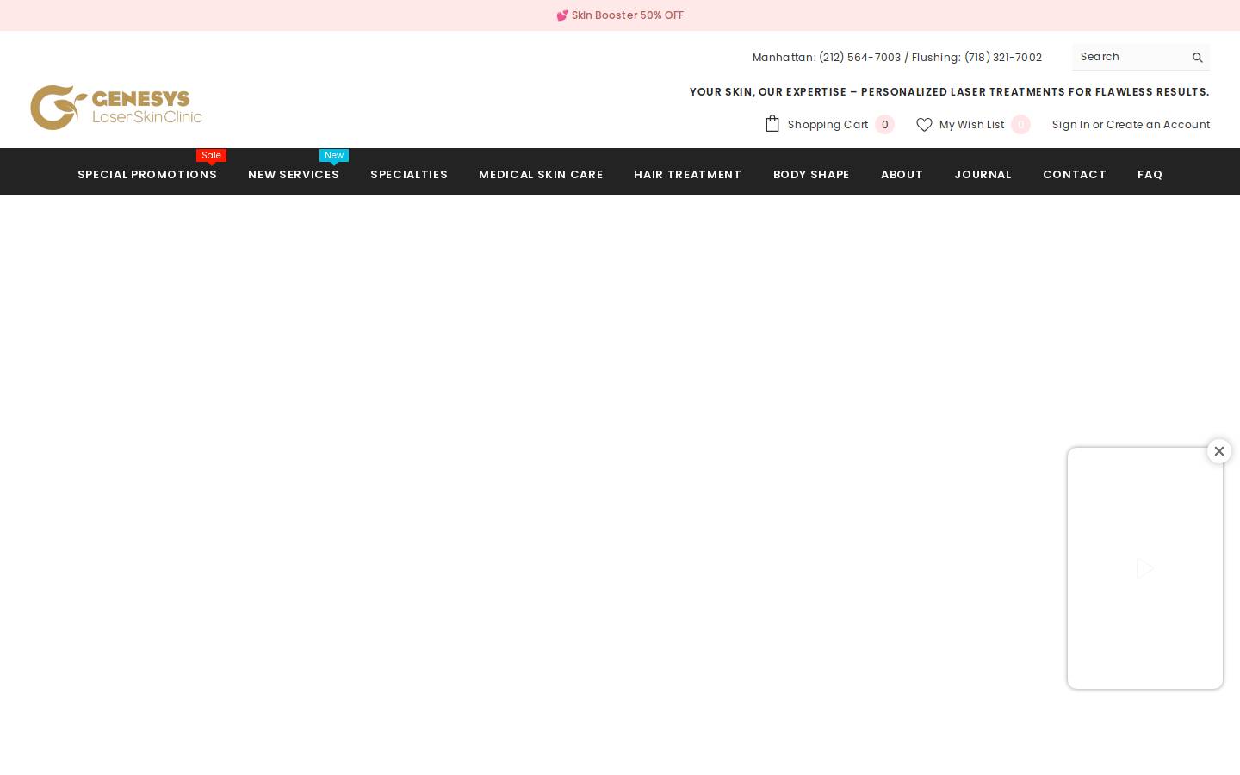Click the wish list heart icon
The image size is (1240, 775).
[924, 125]
